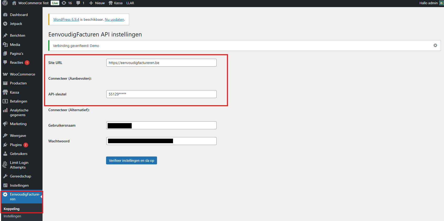Image resolution: width=444 pixels, height=221 pixels.
Task: Click the Live status badge
Action: [55, 3]
